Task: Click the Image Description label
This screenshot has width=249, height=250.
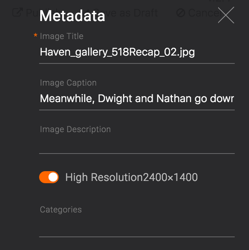Action: (75, 130)
